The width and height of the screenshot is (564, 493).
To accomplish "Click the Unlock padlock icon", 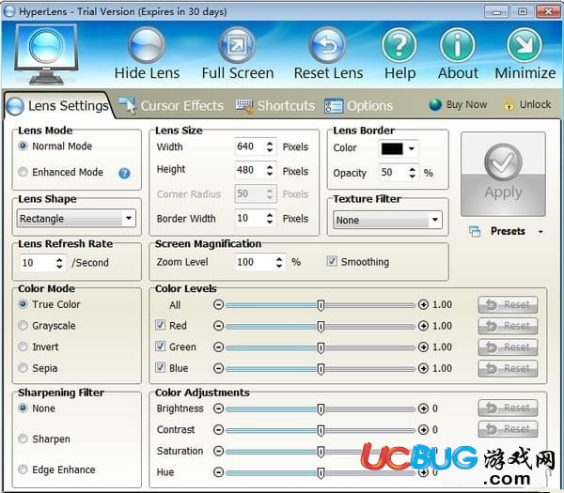I will (x=509, y=105).
